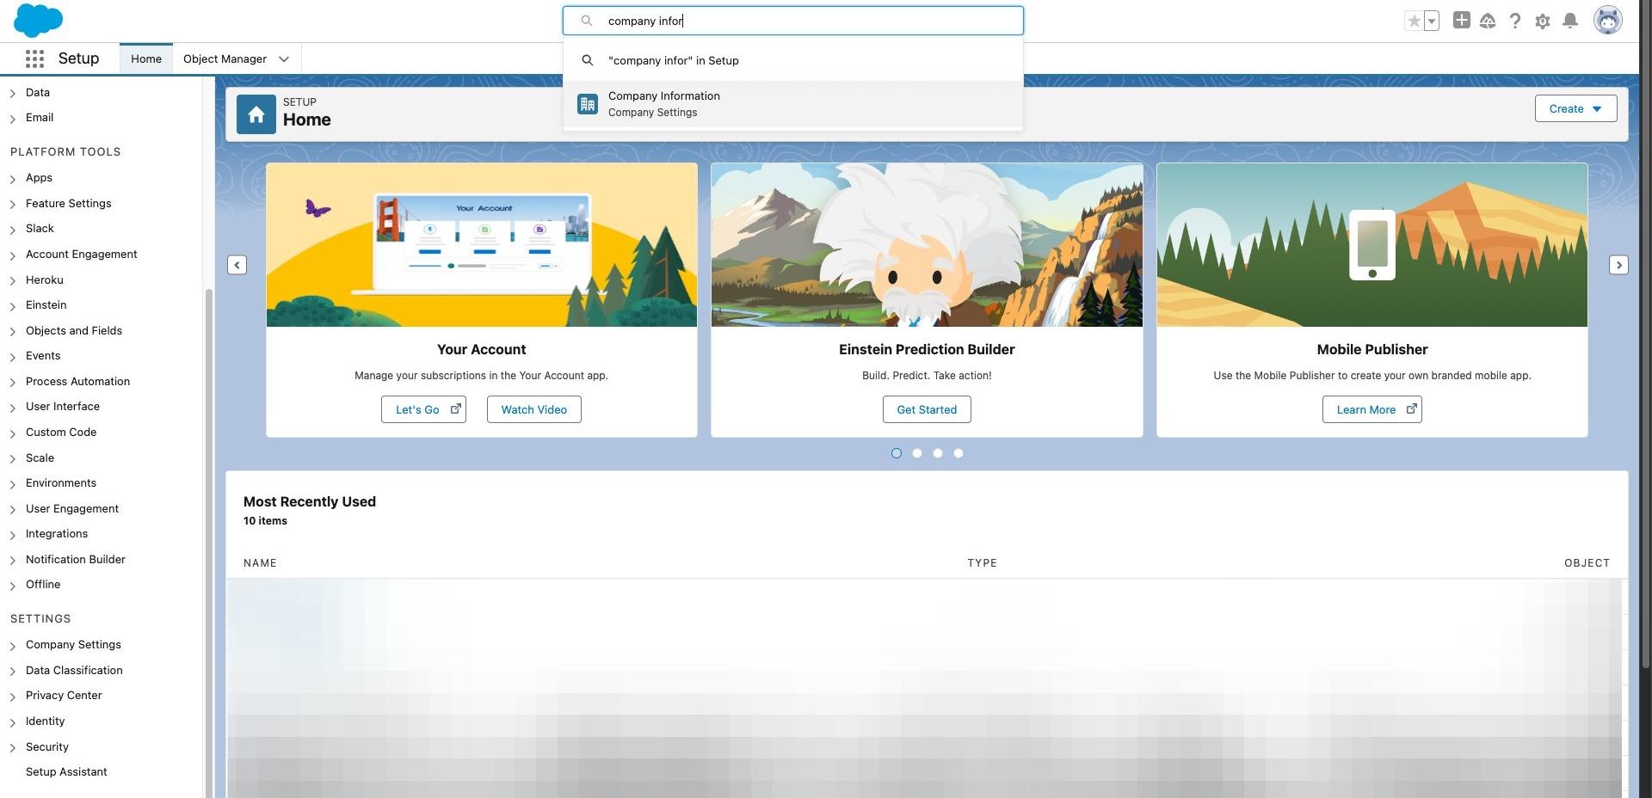Click Heroku in the sidebar
This screenshot has height=798, width=1652.
44,279
